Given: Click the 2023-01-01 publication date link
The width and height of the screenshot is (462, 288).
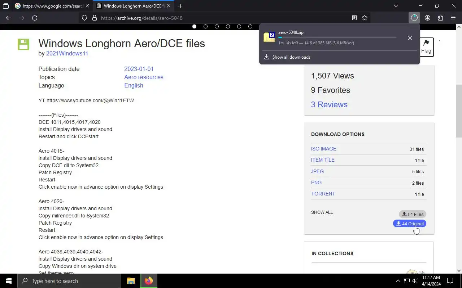Looking at the screenshot, I should [139, 69].
